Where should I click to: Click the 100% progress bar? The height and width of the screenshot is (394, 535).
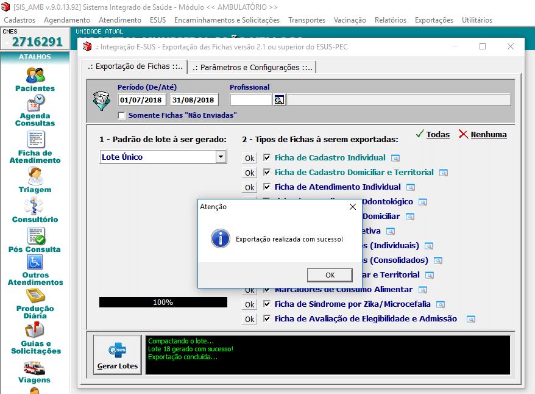pos(163,302)
